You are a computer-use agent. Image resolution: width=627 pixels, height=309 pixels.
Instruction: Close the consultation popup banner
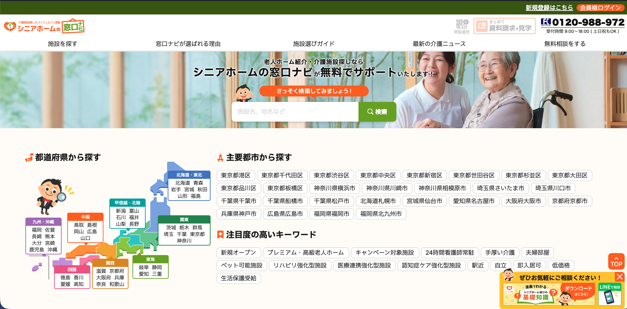tap(619, 277)
